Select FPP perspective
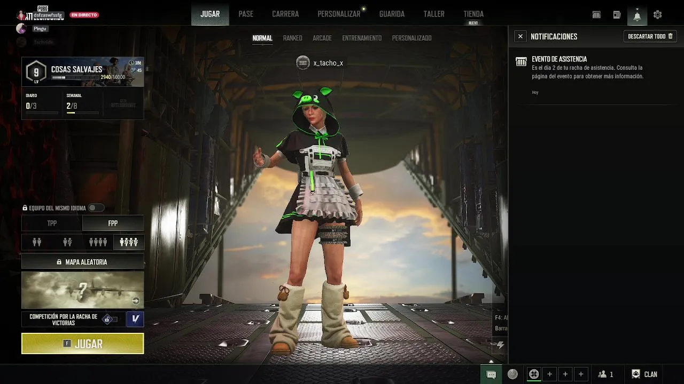This screenshot has width=684, height=384. [x=113, y=223]
